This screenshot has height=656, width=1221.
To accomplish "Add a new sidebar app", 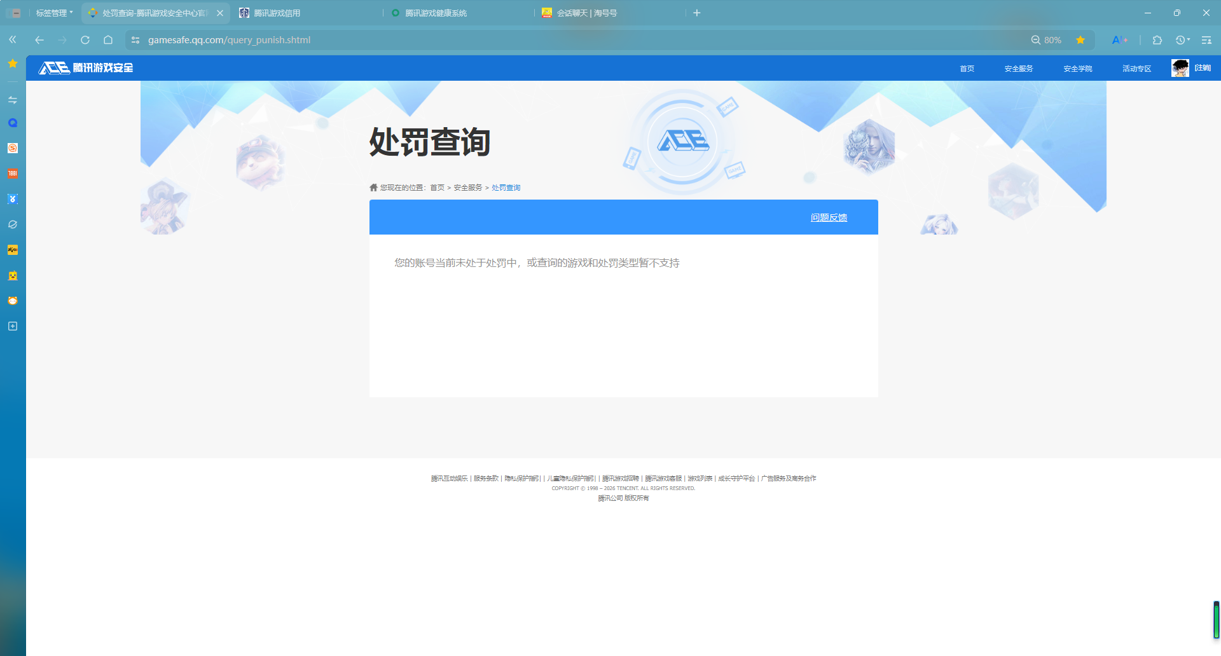I will [x=13, y=326].
